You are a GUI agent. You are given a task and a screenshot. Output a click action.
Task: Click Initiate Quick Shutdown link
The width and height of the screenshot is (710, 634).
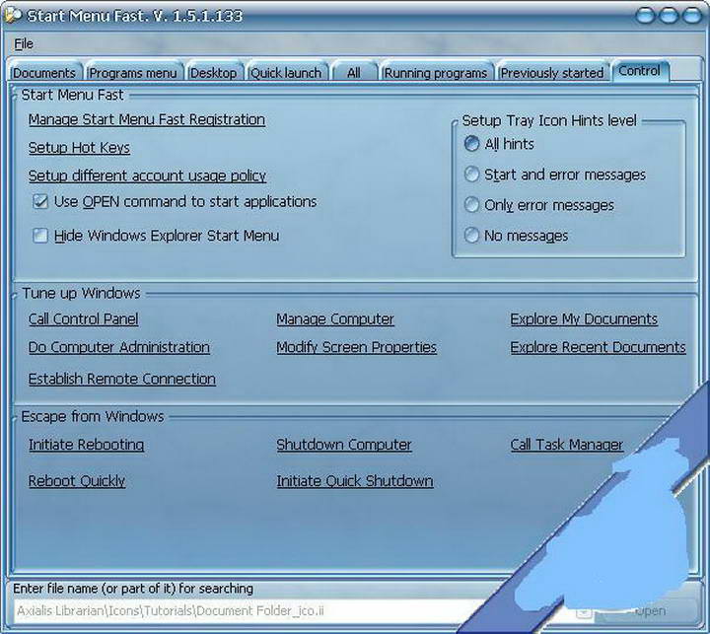[355, 481]
